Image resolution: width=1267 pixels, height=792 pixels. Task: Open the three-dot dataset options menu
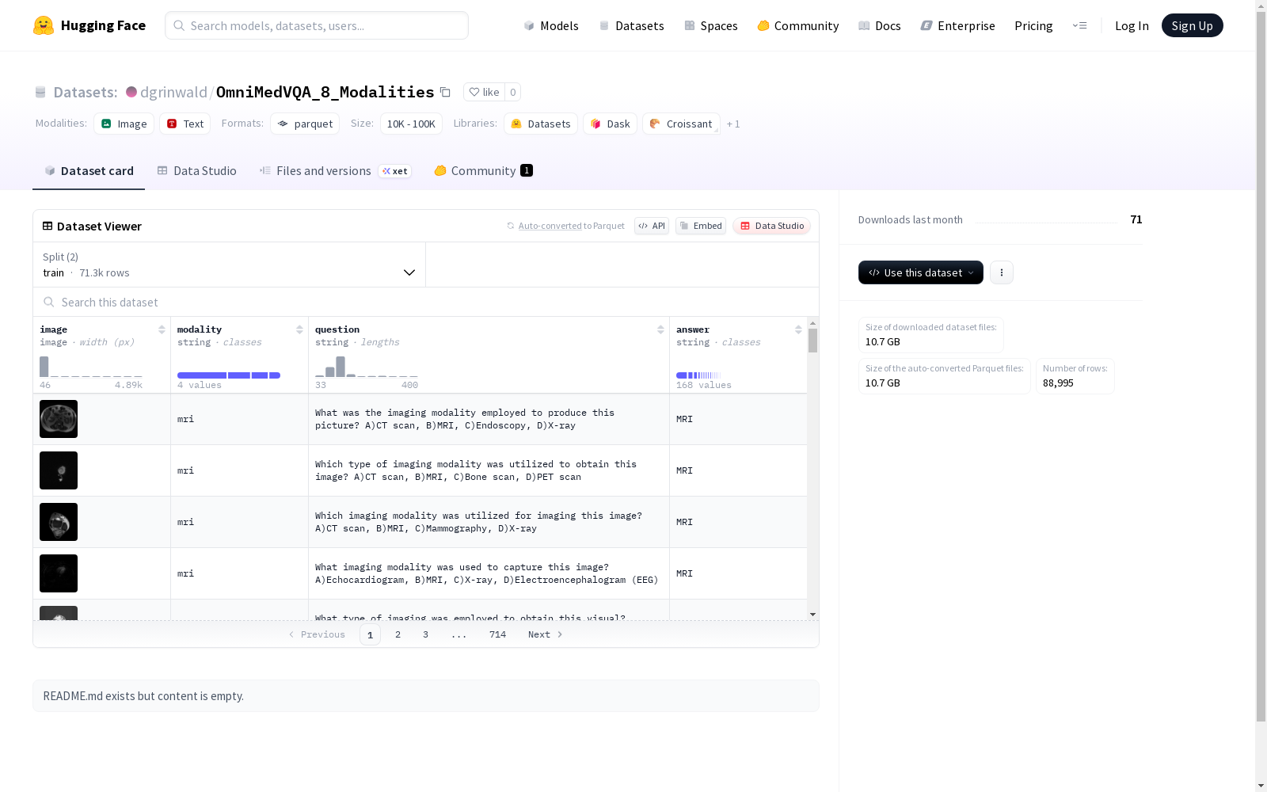coord(1002,272)
